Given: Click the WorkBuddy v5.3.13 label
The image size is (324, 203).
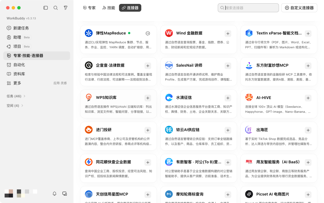Looking at the screenshot, I should pos(21,18).
